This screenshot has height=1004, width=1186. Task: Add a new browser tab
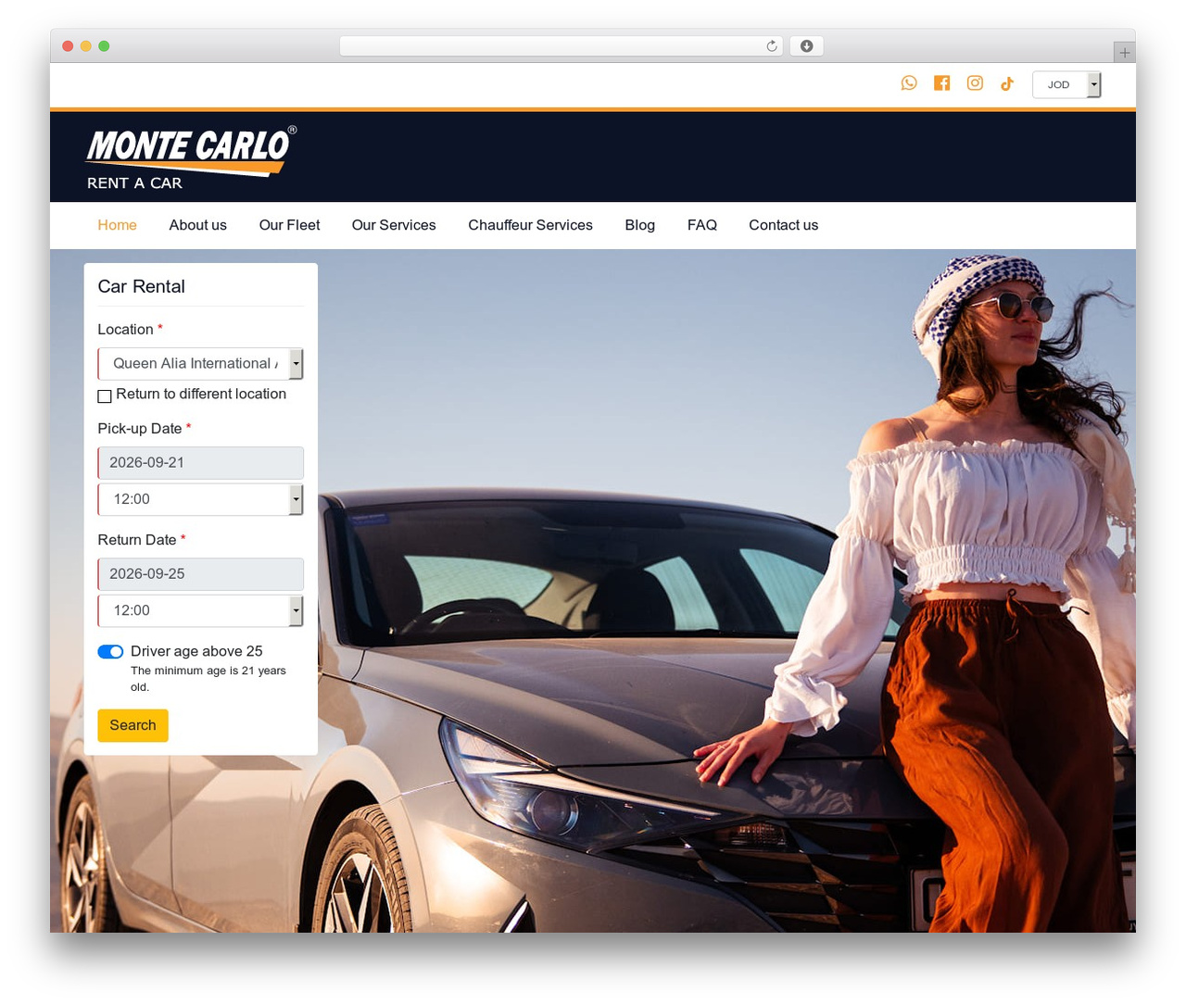[1124, 53]
